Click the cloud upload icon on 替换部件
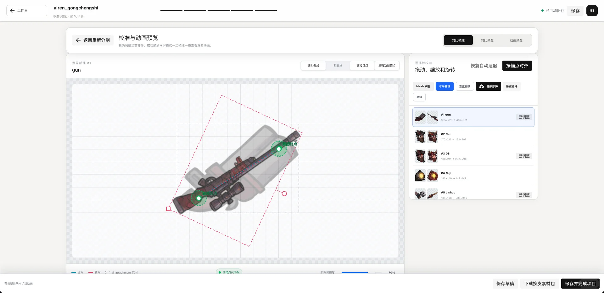 [x=482, y=86]
